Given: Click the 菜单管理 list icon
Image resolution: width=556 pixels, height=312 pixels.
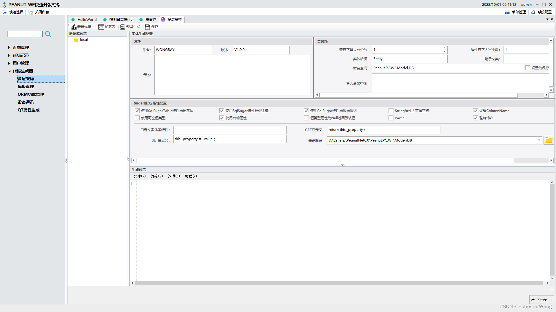Looking at the screenshot, I should point(507,12).
